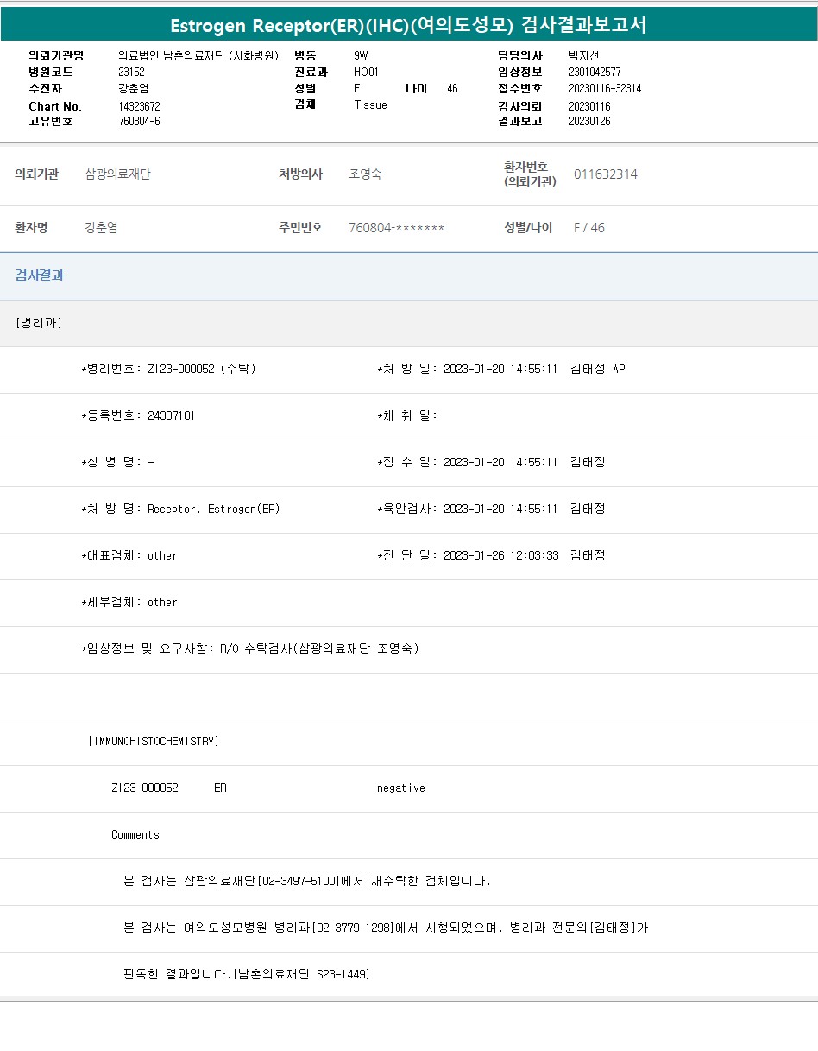Click the masked 주민번호 value

(396, 228)
